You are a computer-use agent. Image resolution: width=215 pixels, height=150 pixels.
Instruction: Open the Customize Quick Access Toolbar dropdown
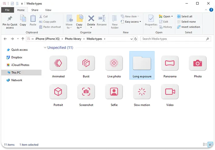pos(22,4)
